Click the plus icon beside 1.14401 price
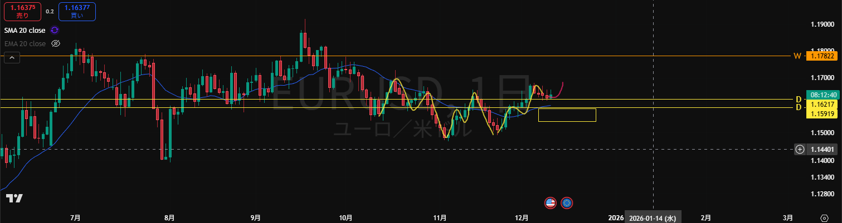The width and height of the screenshot is (842, 223). pyautogui.click(x=800, y=149)
